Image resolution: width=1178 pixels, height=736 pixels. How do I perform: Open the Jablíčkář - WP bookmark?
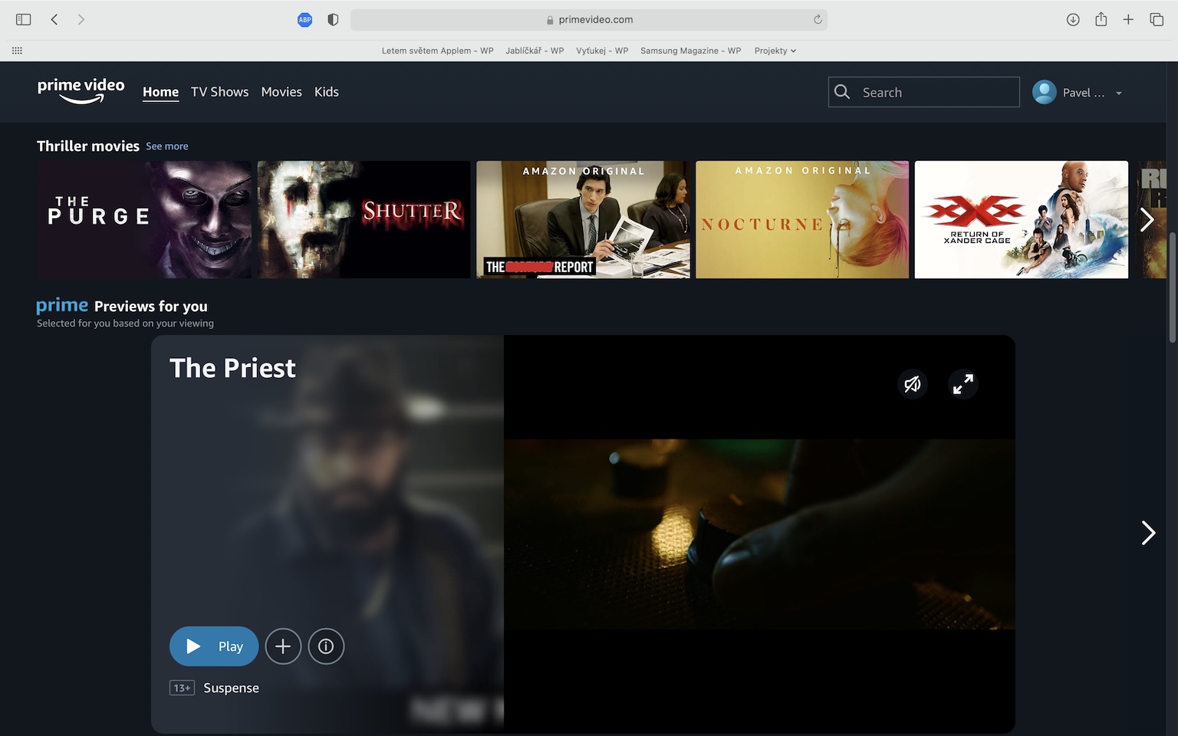535,51
